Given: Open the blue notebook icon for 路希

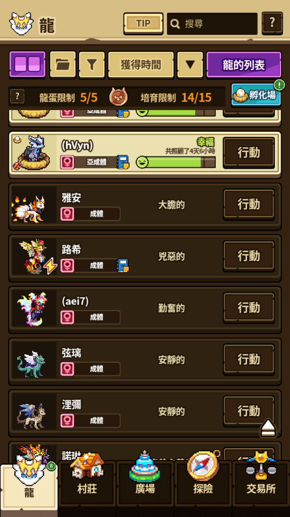Looking at the screenshot, I should pyautogui.click(x=123, y=266).
